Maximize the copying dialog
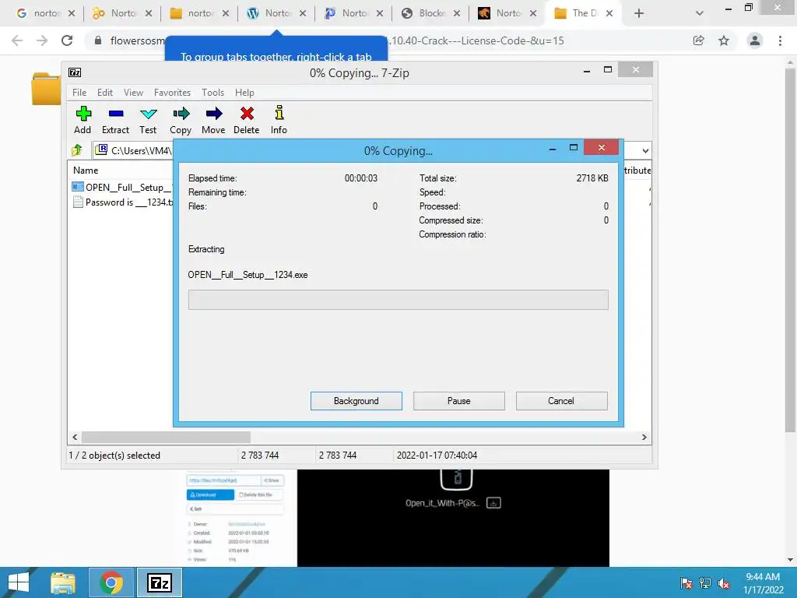 pyautogui.click(x=574, y=147)
